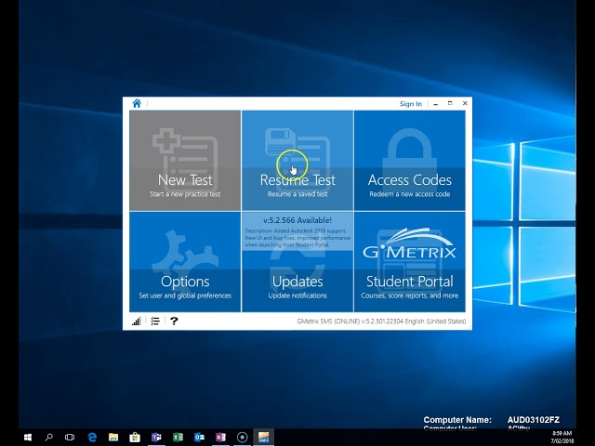Screen dimensions: 595x446
Task: Maximize the GMetrix window
Action: tap(450, 103)
